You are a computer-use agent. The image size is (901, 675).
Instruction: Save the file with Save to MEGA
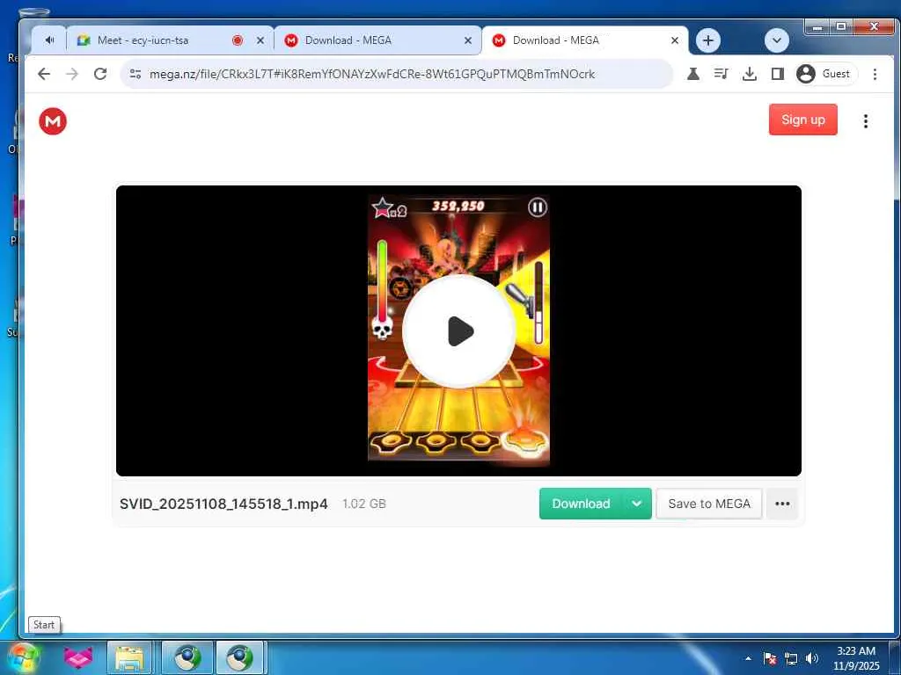click(709, 504)
